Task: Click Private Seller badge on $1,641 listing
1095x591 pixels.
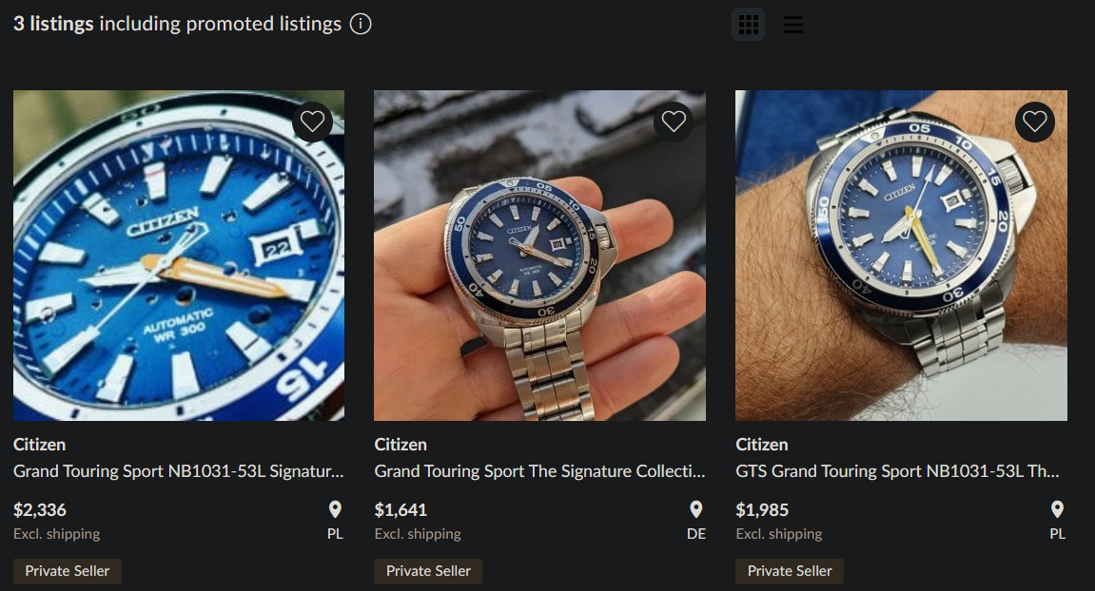Action: point(428,571)
